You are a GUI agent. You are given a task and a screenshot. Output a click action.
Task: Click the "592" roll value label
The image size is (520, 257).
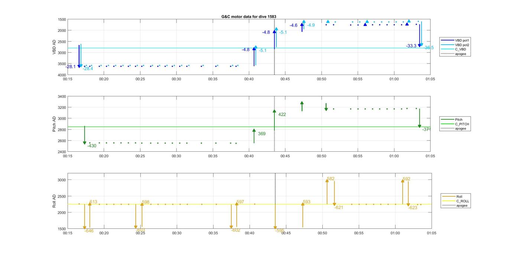(x=406, y=179)
